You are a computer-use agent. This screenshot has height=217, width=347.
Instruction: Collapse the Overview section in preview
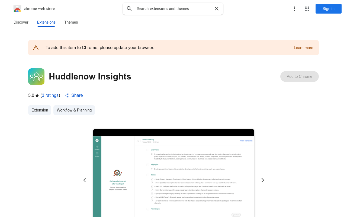click(x=148, y=150)
